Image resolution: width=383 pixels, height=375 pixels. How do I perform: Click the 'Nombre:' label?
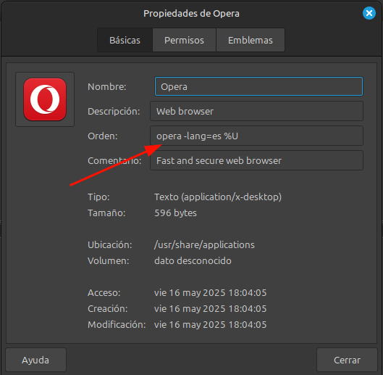point(107,86)
